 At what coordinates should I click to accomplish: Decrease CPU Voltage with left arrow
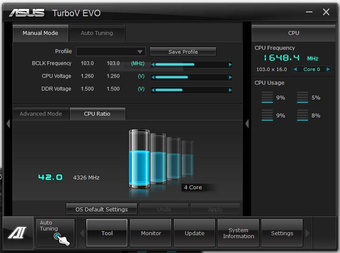click(x=153, y=77)
